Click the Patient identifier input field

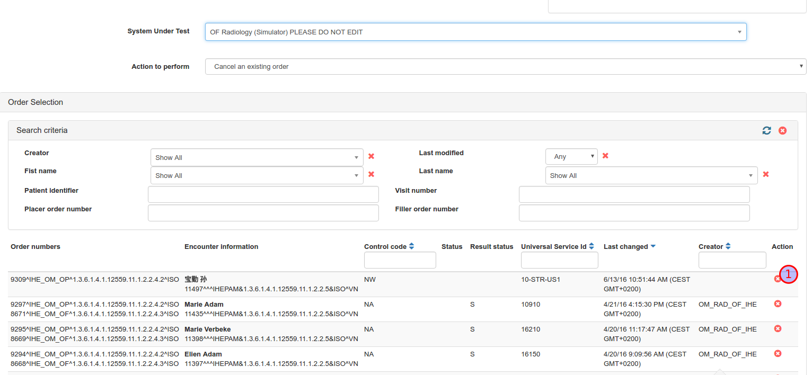(x=263, y=194)
